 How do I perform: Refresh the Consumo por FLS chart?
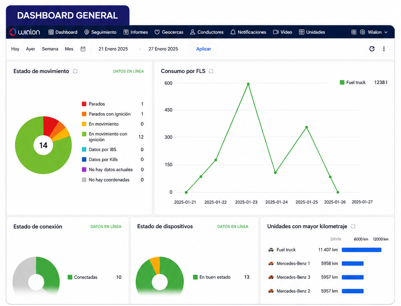tap(211, 71)
